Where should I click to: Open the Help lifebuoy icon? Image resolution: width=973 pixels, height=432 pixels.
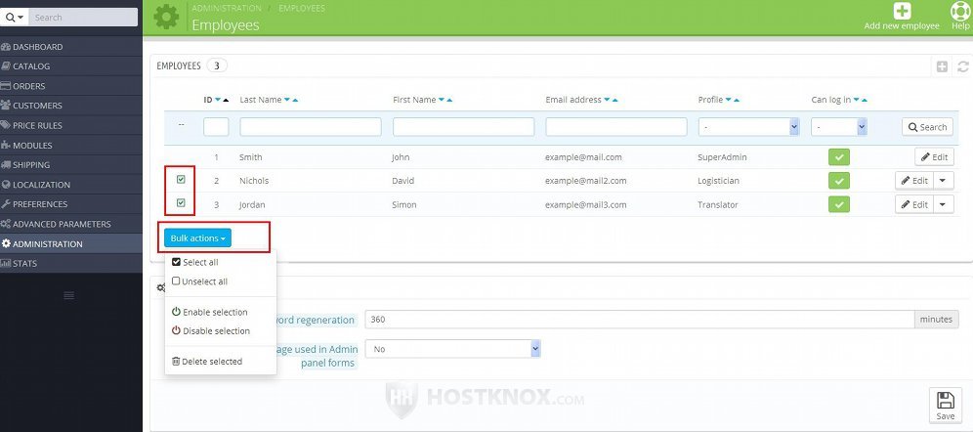point(960,11)
